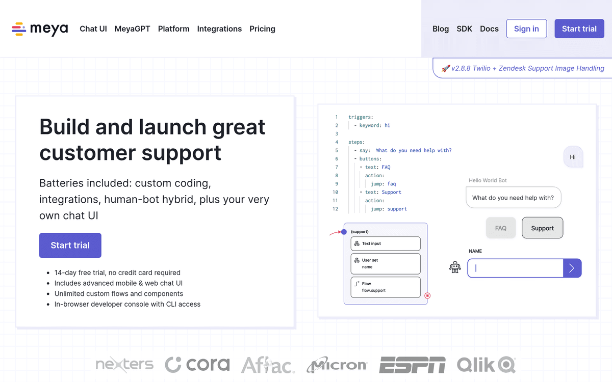Open the Chat UI menu item

point(93,29)
